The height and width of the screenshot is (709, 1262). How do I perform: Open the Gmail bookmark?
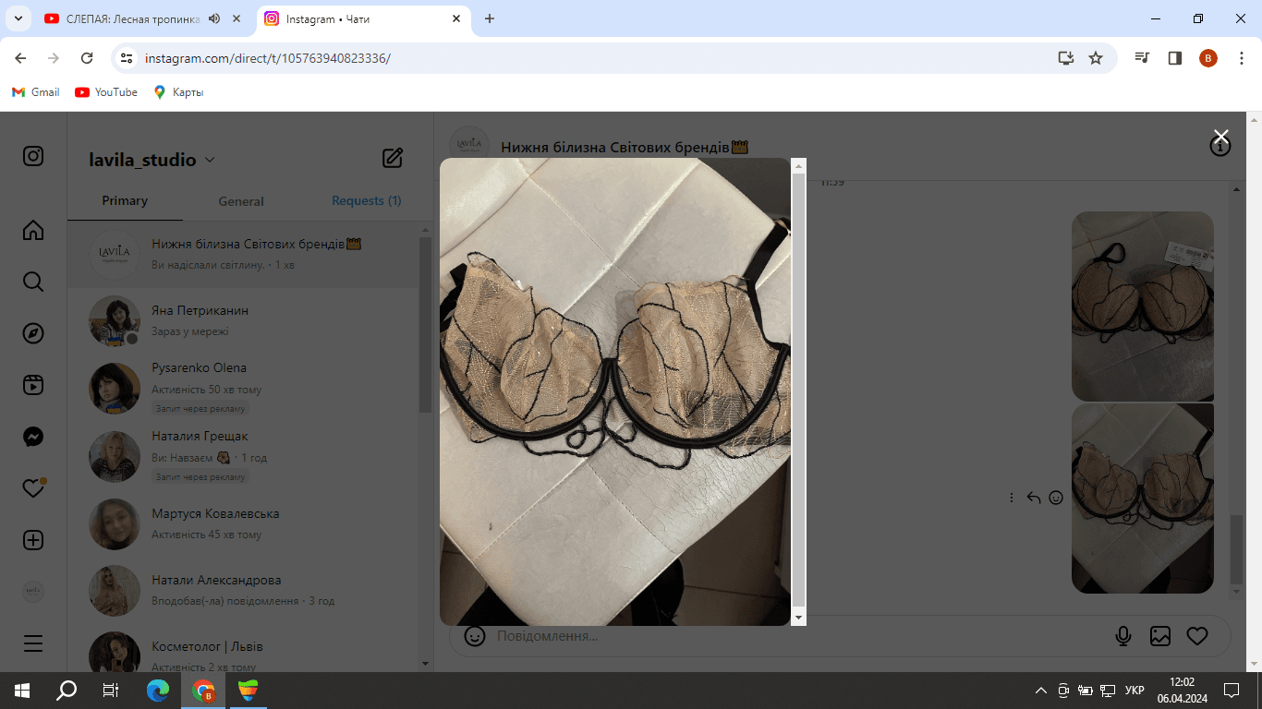[35, 92]
